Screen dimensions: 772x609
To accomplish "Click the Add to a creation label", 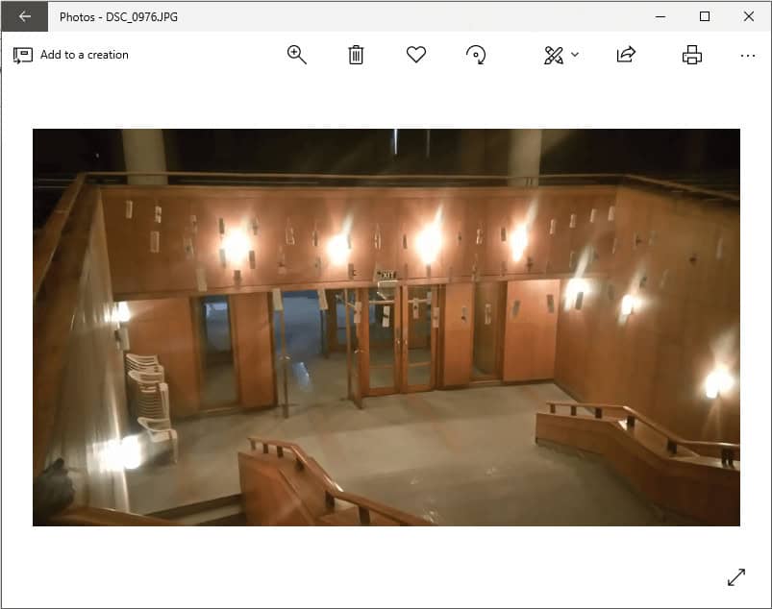I will pyautogui.click(x=83, y=55).
